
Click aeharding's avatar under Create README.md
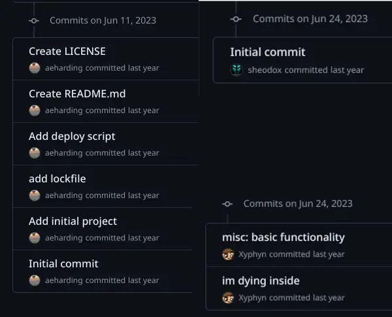(x=35, y=110)
